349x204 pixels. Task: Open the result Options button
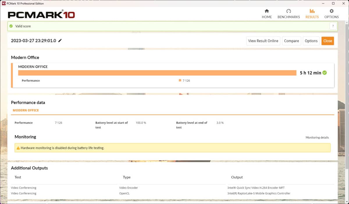311,41
